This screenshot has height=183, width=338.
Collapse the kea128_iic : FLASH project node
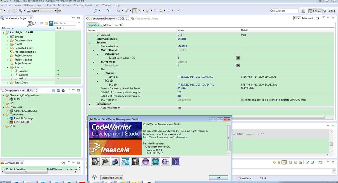3,33
